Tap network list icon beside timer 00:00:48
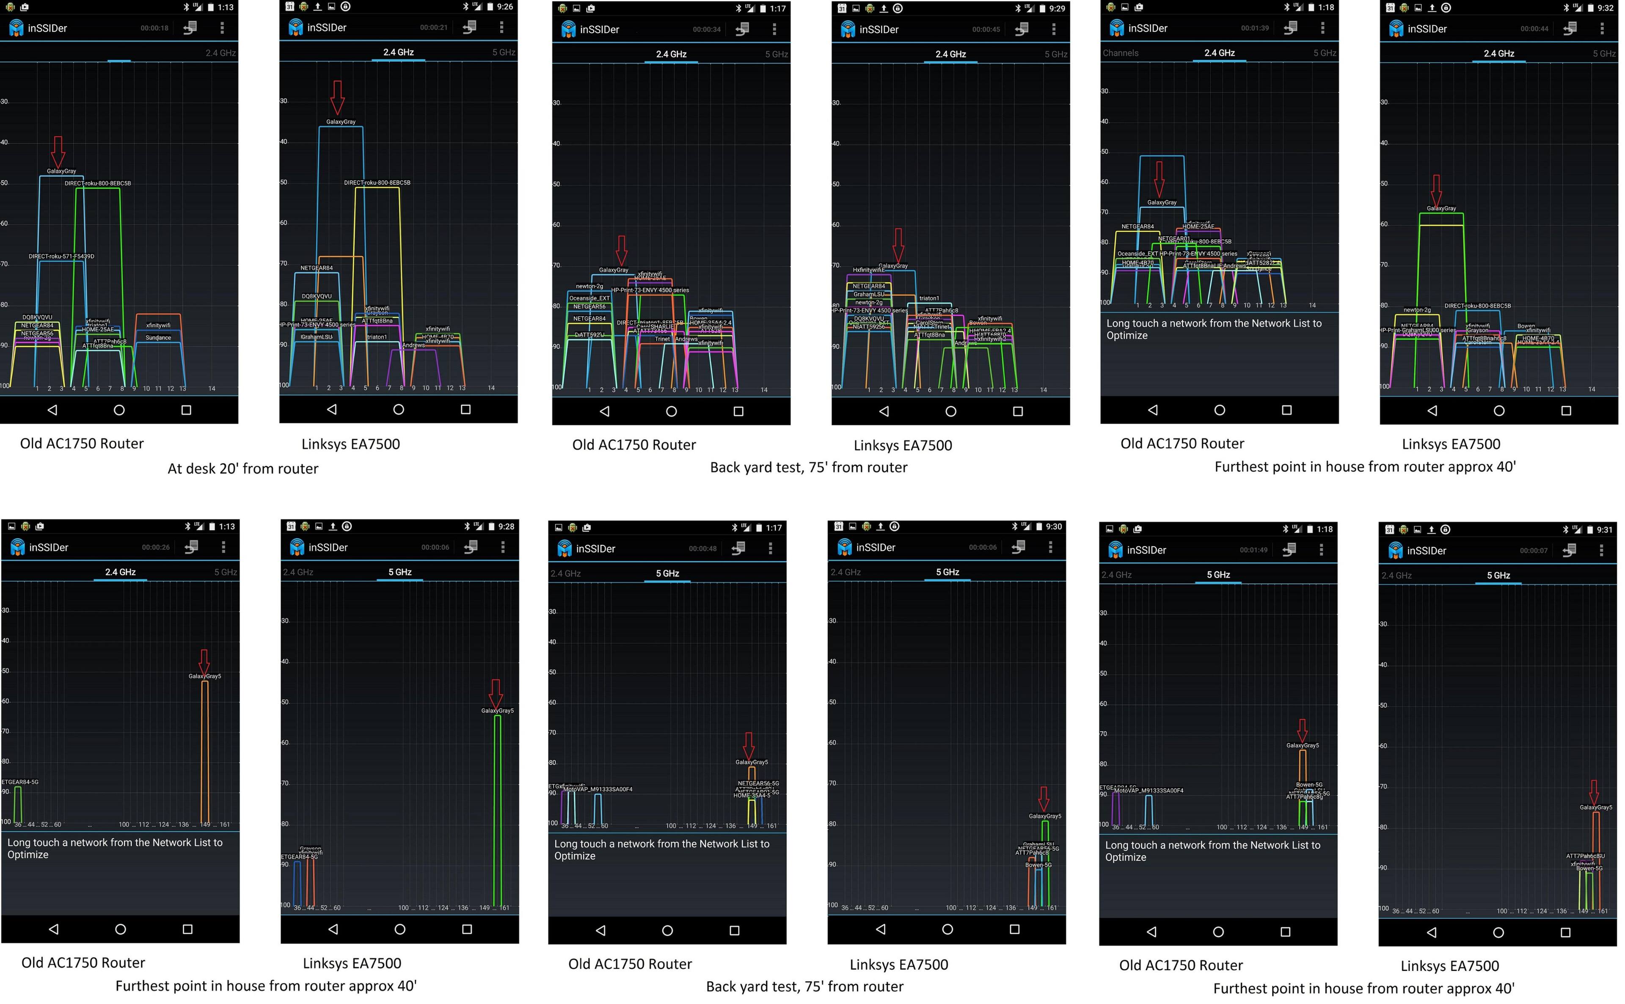This screenshot has height=1004, width=1625. [x=738, y=549]
